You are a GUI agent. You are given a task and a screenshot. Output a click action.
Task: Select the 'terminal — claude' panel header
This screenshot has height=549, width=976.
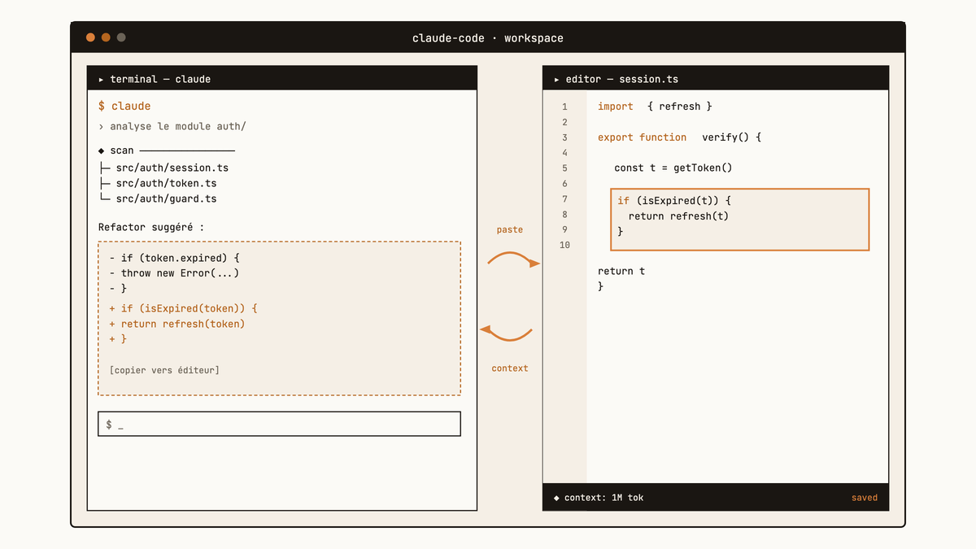pyautogui.click(x=282, y=79)
